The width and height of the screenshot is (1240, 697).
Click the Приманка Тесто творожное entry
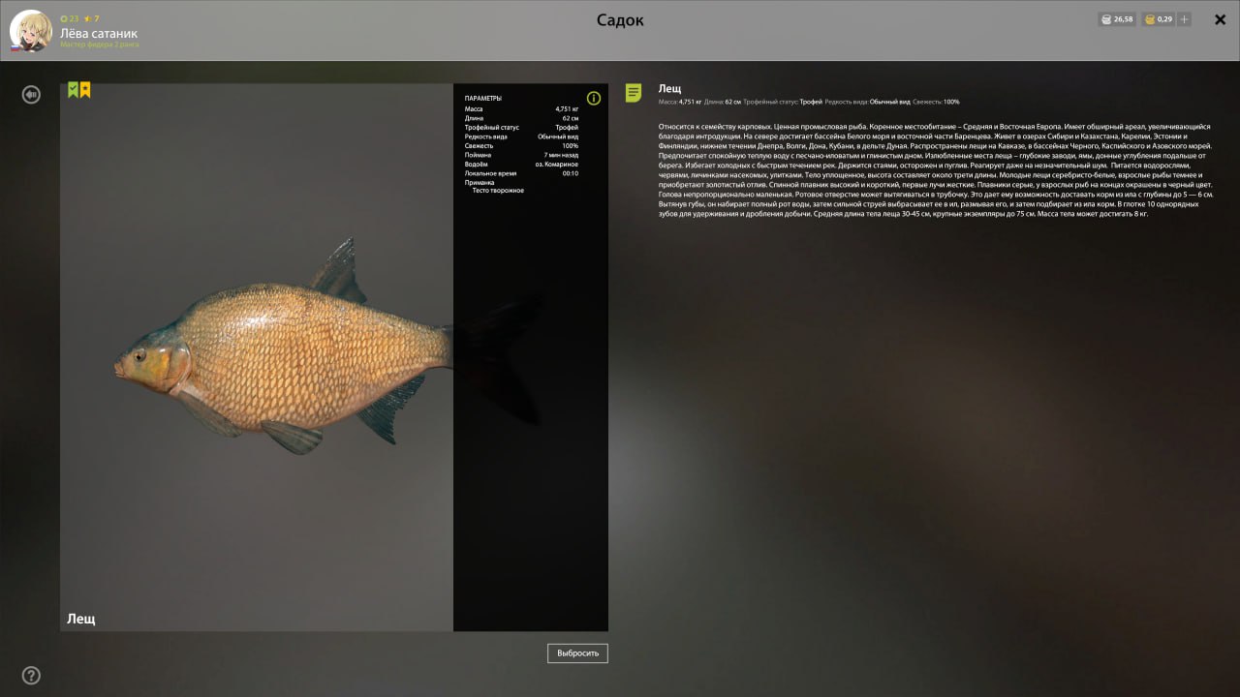[x=497, y=191]
